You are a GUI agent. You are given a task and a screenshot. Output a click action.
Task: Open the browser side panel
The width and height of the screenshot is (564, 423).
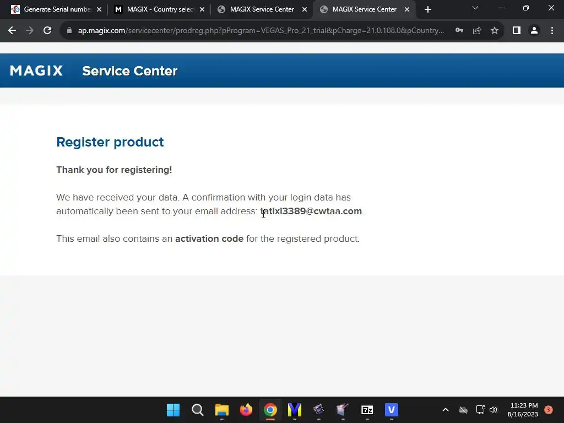tap(517, 31)
